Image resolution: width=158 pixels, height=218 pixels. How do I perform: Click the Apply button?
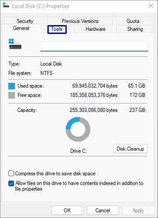click(x=138, y=211)
